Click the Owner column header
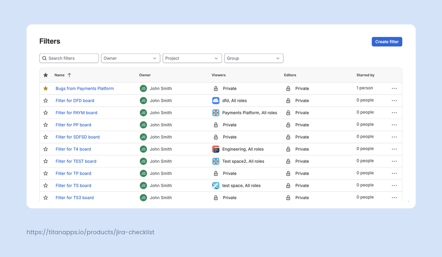 coord(145,75)
